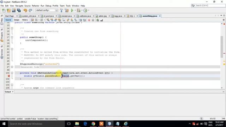
Task: Toggle the Highlight Search icon
Action: click(x=59, y=20)
